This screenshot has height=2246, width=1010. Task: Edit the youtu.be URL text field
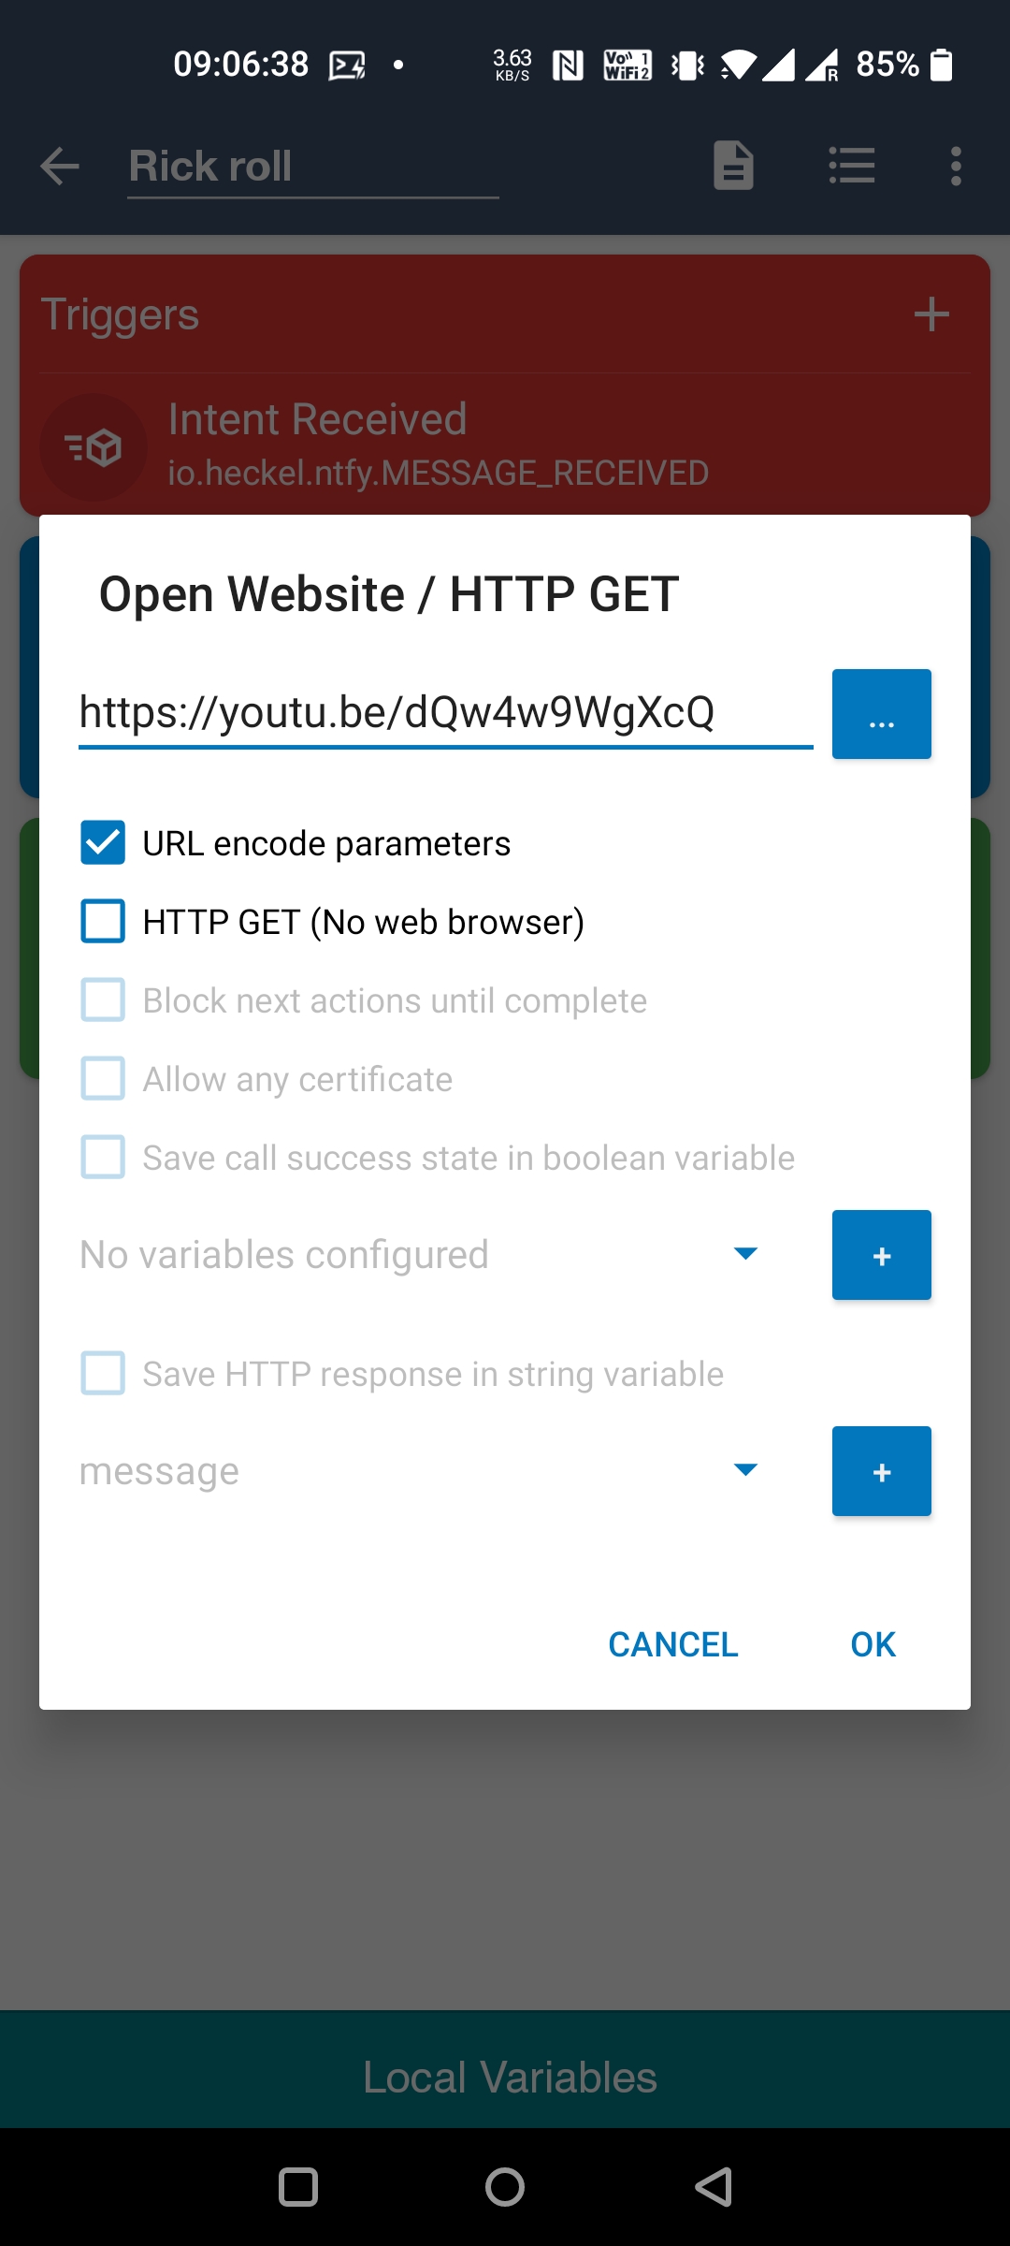click(445, 713)
